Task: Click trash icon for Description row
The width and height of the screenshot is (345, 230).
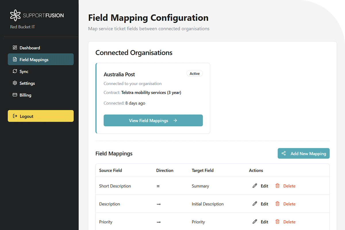Action: click(x=277, y=204)
